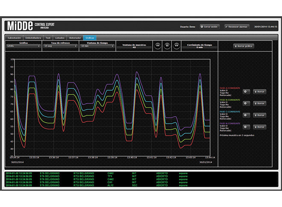The image size is (282, 207).
Task: Open the Ventana de tiempo dropdown
Action: [97, 47]
